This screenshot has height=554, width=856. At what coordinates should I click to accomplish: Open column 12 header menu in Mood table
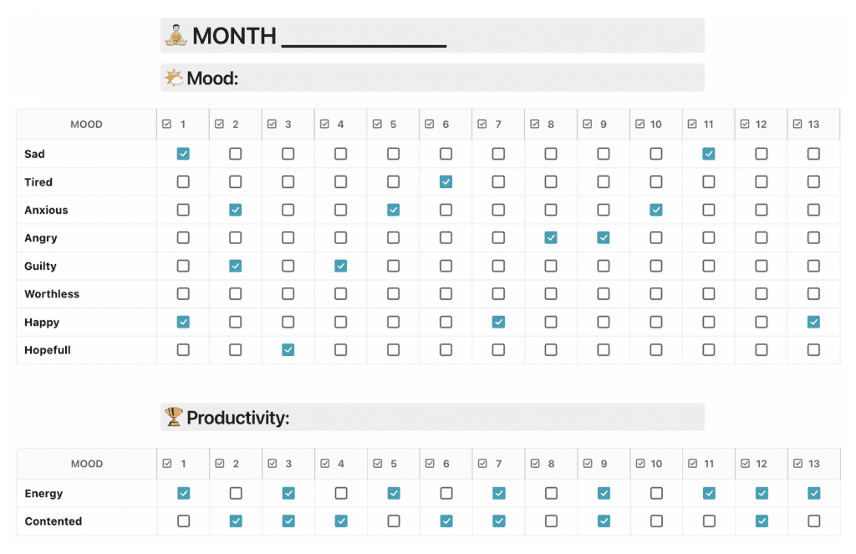pyautogui.click(x=761, y=125)
